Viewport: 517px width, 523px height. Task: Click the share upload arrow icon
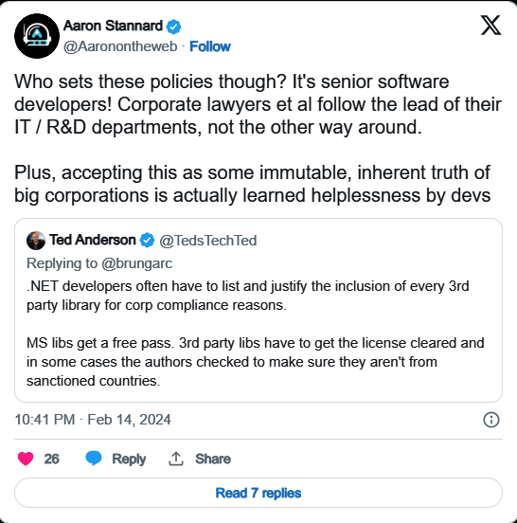click(x=176, y=459)
